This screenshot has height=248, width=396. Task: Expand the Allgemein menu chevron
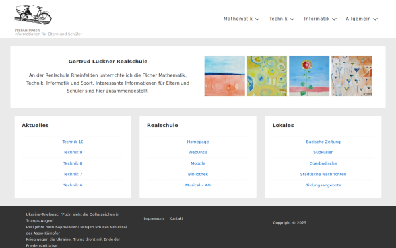(x=376, y=19)
